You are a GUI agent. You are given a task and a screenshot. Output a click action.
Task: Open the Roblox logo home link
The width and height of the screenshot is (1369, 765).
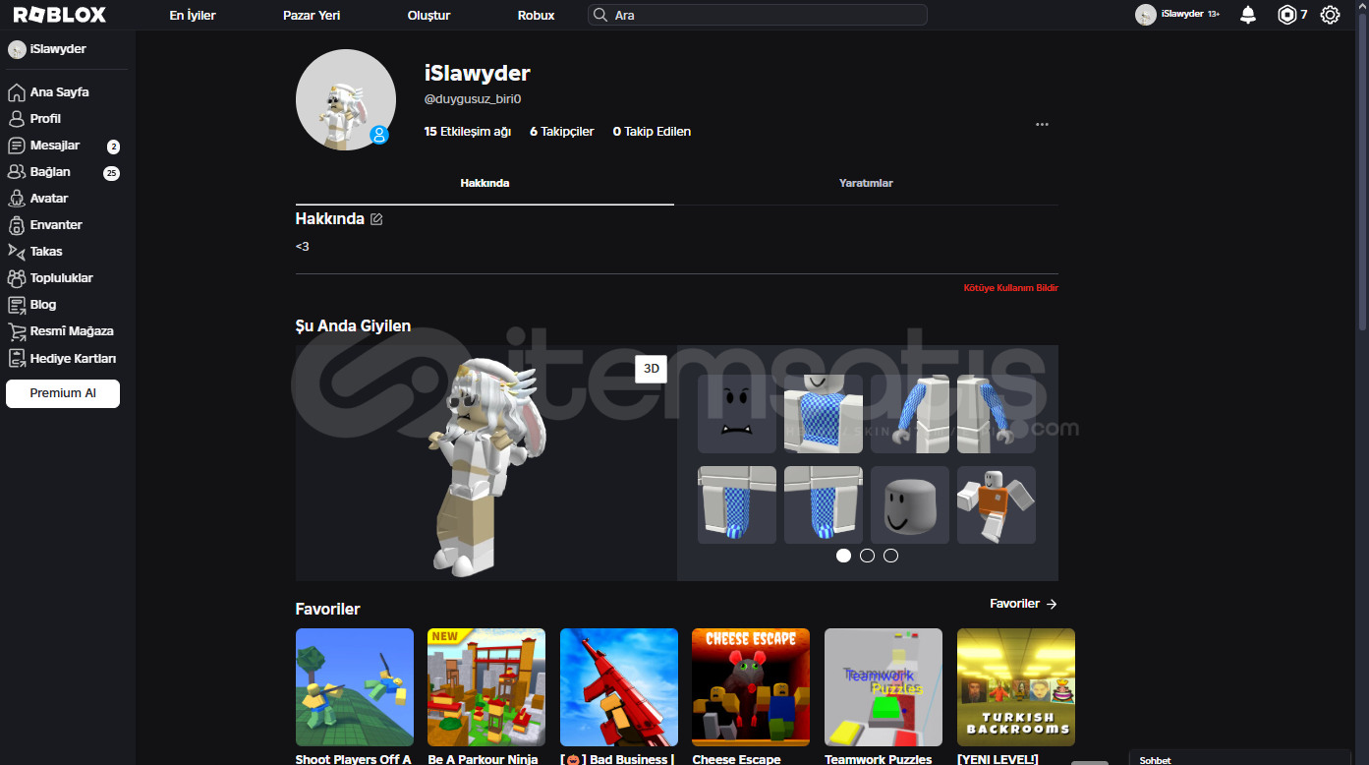[x=59, y=15]
